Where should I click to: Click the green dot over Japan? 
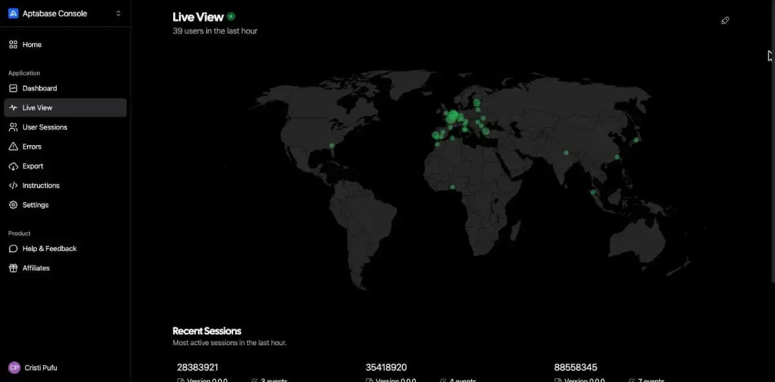[636, 140]
